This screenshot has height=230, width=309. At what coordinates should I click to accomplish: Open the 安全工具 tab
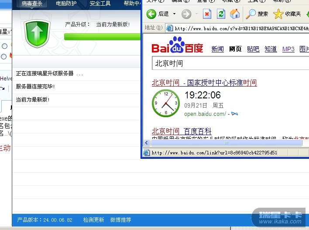100,3
